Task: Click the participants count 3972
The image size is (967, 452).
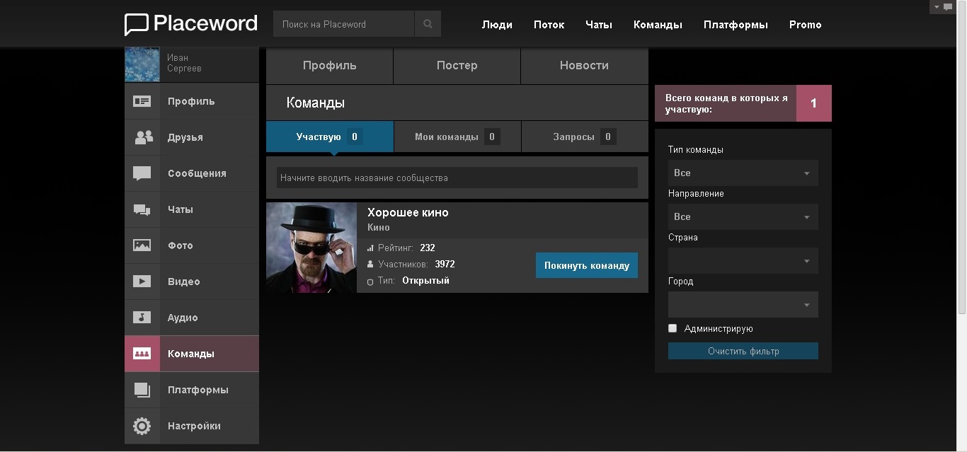Action: coord(445,265)
